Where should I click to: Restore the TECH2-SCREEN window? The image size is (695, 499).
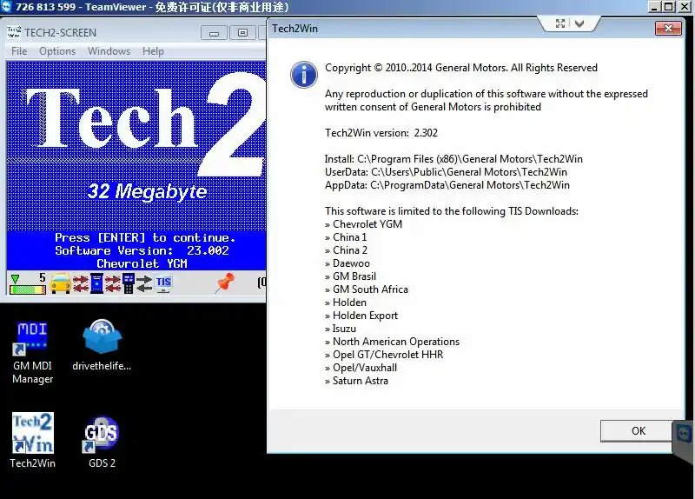242,33
